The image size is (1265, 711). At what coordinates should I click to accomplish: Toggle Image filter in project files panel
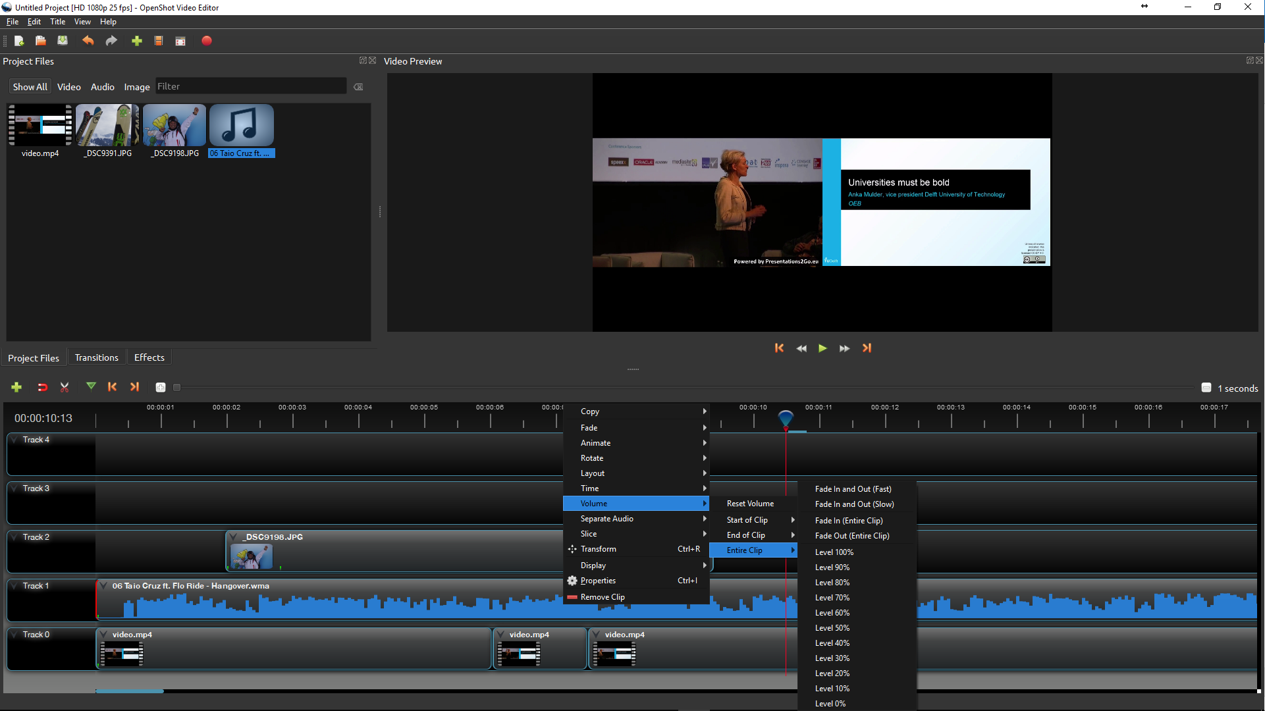tap(136, 86)
